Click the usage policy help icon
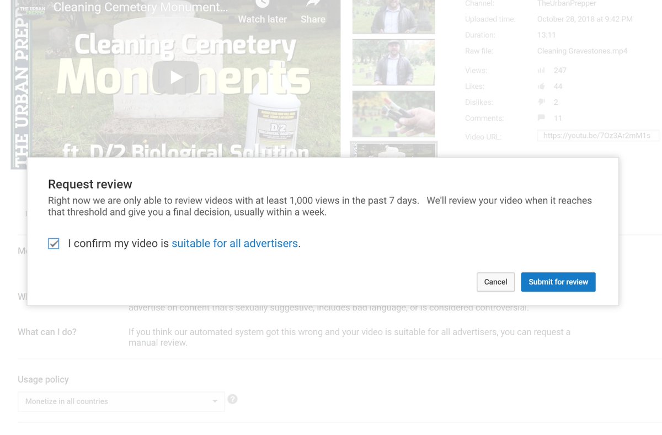This screenshot has width=662, height=435. [x=232, y=399]
